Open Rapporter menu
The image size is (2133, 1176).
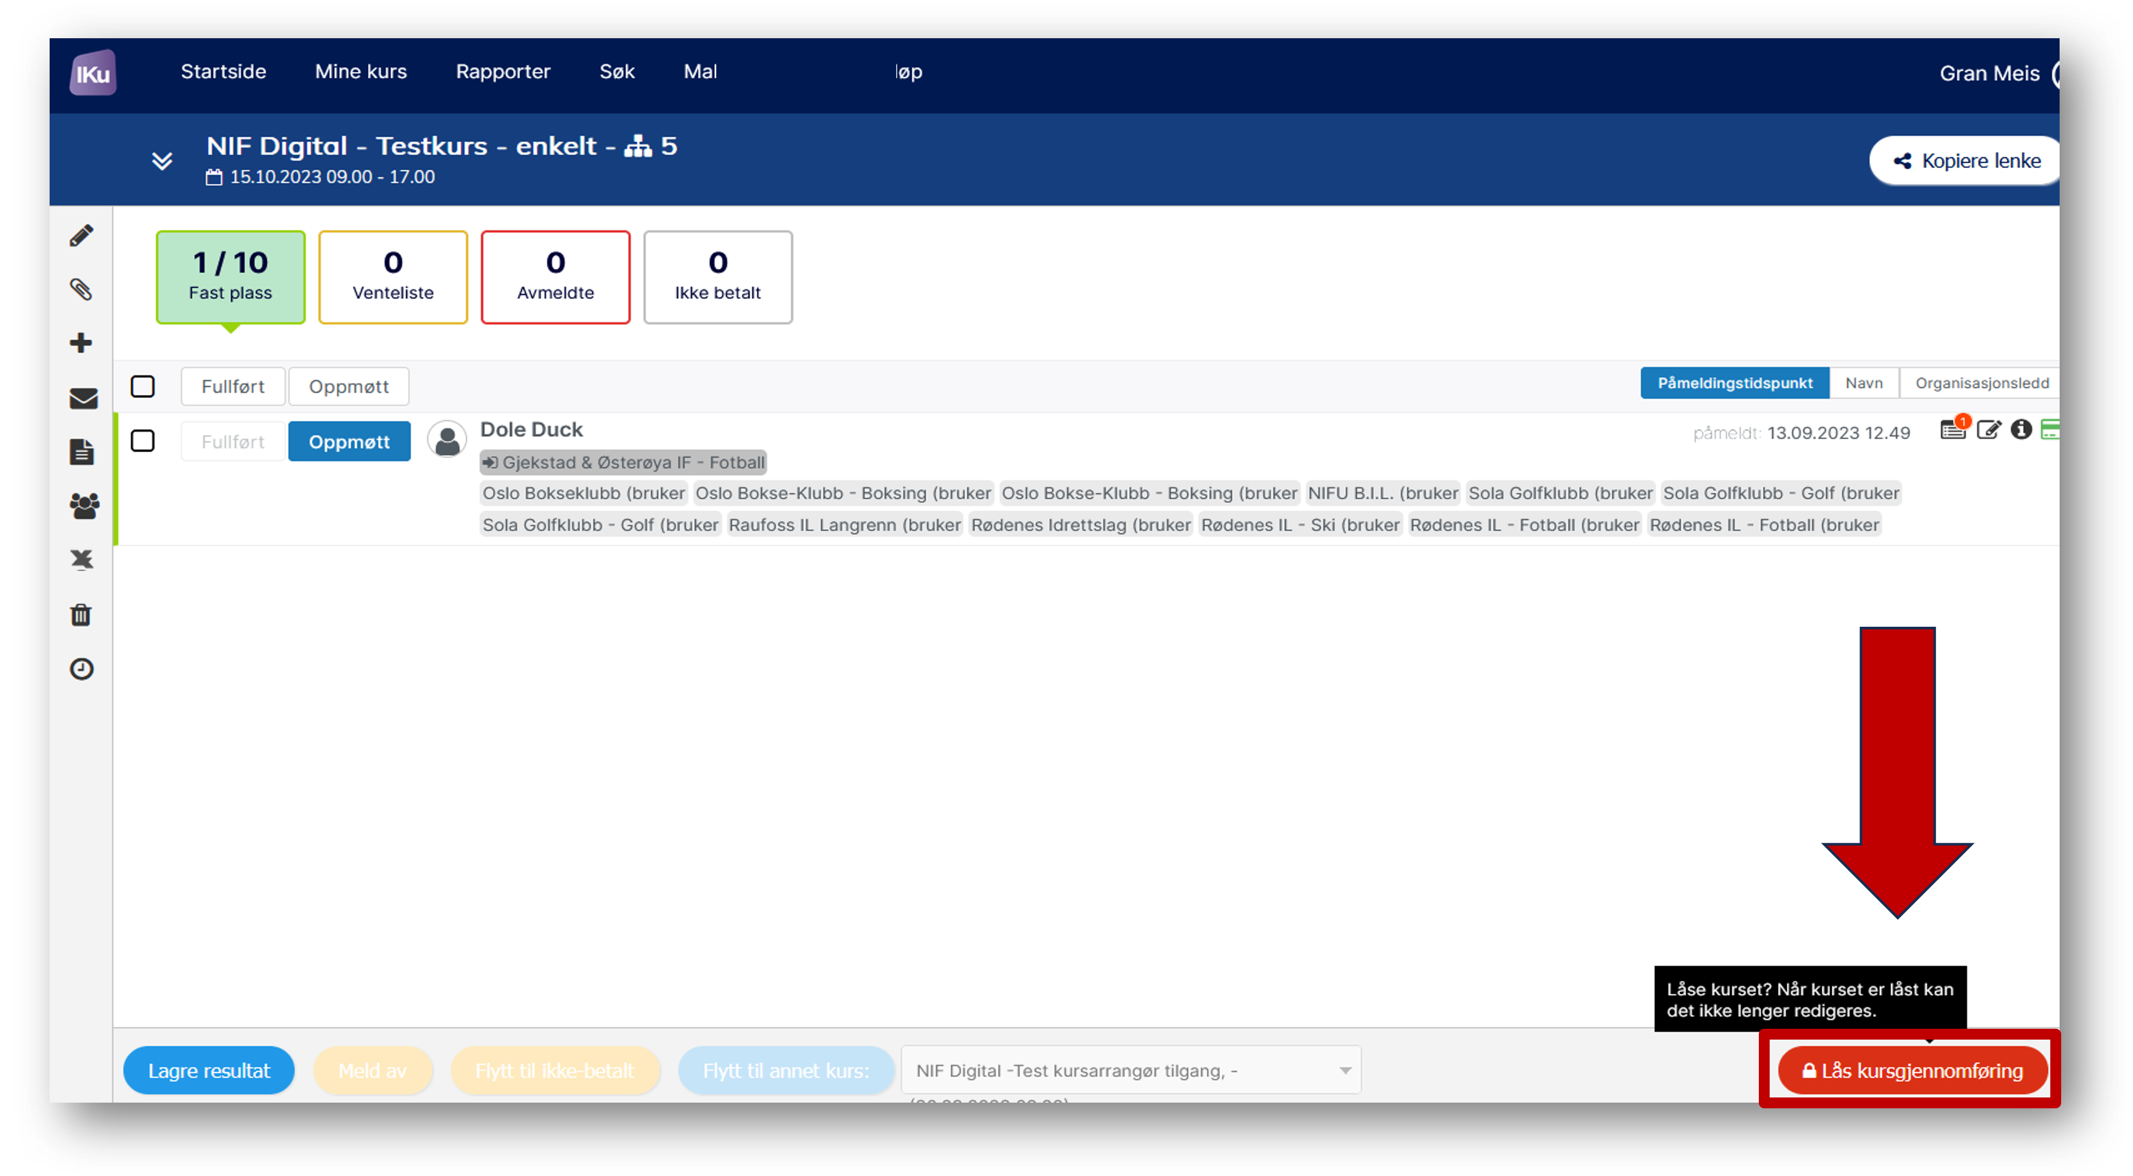tap(502, 72)
